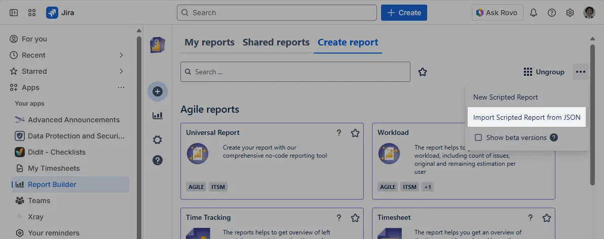
Task: Click the +1 tag on Workload card
Action: 428,187
